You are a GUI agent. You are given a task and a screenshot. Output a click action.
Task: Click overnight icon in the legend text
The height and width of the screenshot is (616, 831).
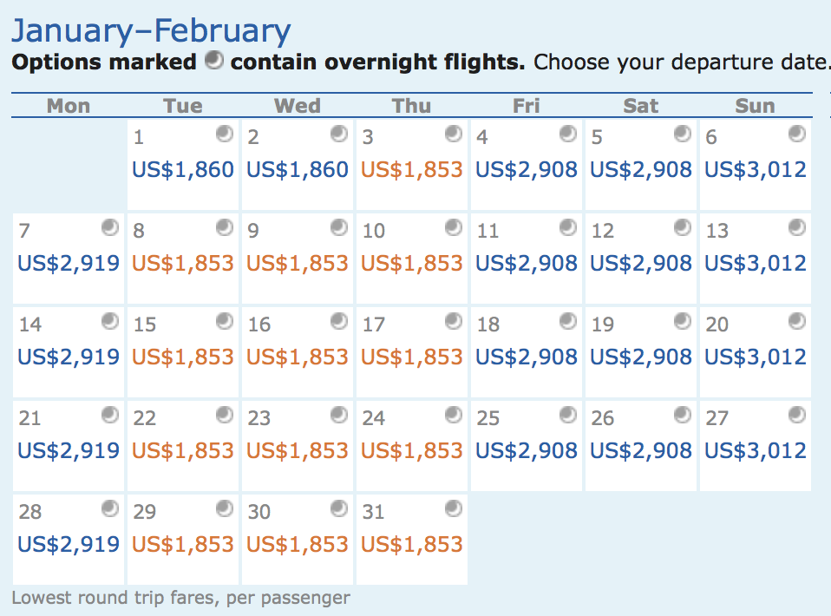tap(214, 62)
